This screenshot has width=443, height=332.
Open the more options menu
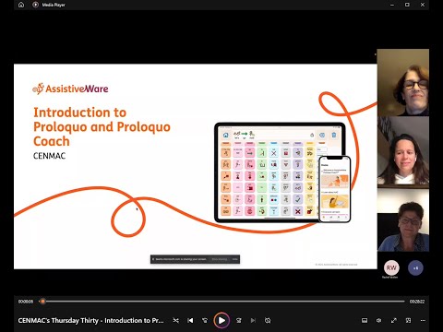pos(423,320)
